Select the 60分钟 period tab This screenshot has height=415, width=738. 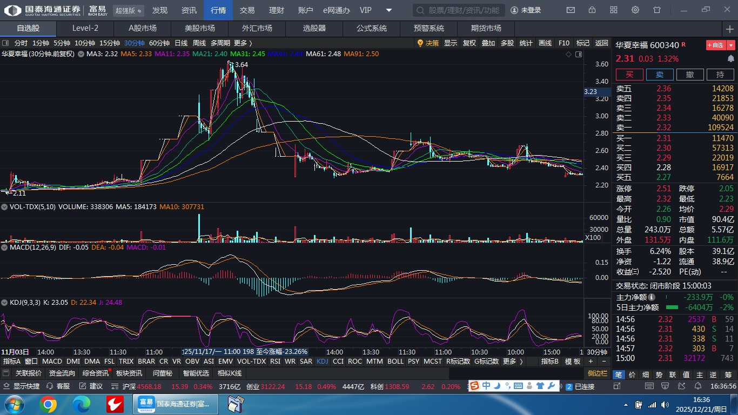159,43
